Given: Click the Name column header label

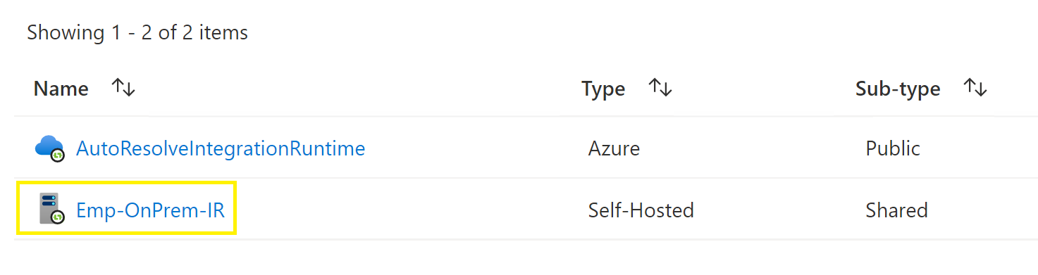Looking at the screenshot, I should coord(61,89).
